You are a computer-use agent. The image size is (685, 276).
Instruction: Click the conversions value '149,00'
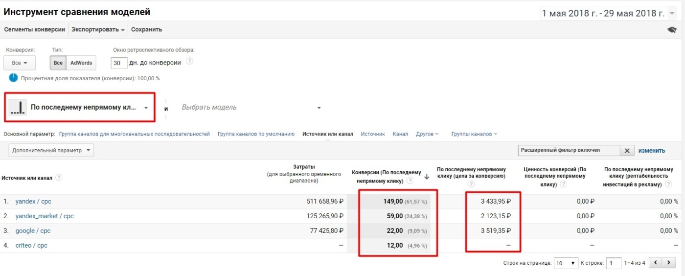tap(392, 201)
